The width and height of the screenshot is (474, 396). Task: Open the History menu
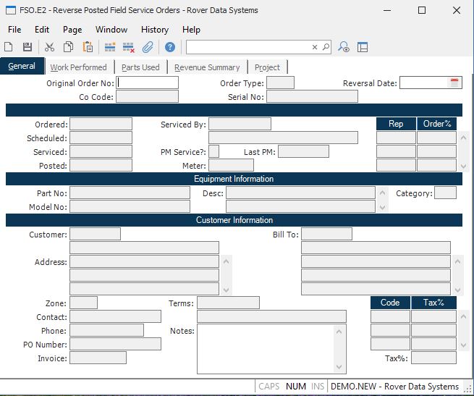(x=154, y=30)
